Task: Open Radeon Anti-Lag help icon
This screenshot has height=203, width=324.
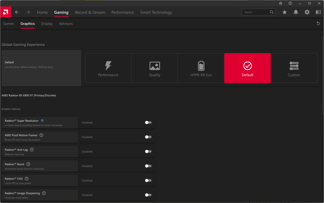Action: (x=32, y=150)
